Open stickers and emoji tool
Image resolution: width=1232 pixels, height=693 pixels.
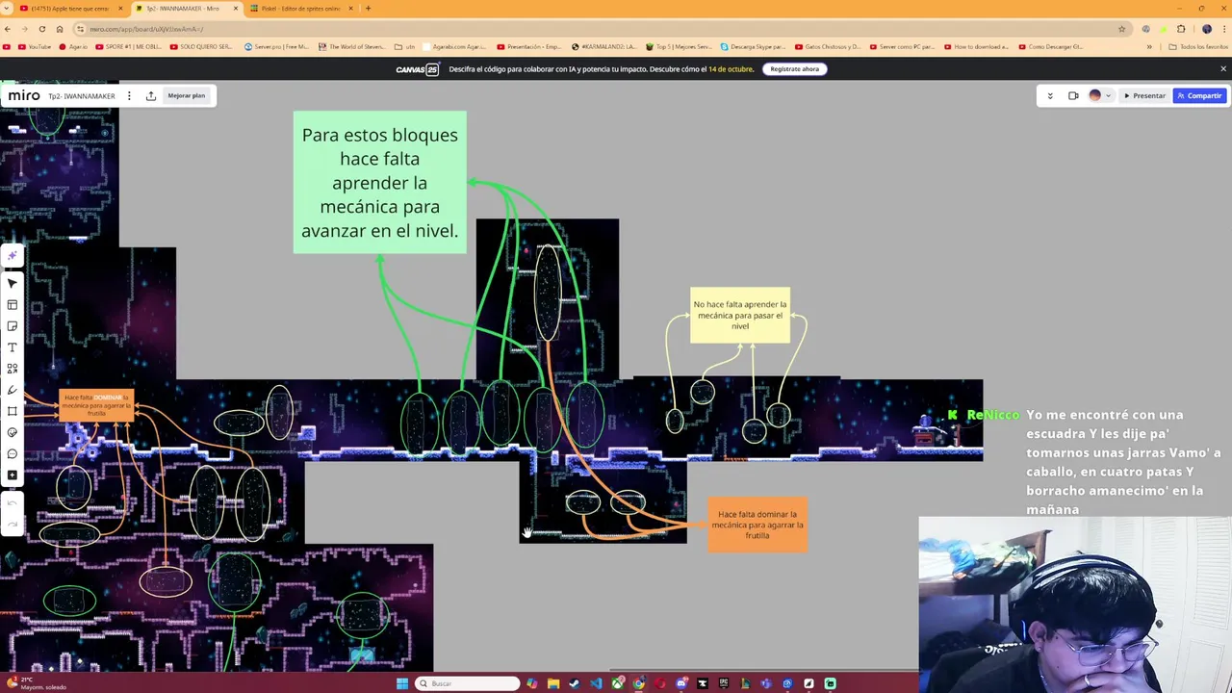point(12,432)
